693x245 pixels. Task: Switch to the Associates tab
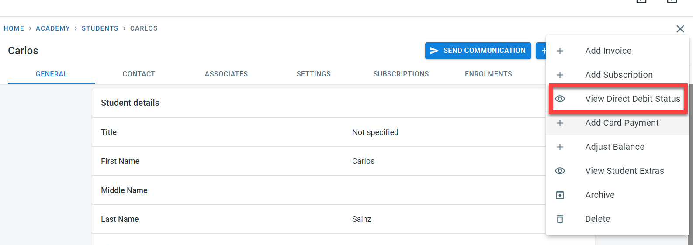click(x=226, y=74)
